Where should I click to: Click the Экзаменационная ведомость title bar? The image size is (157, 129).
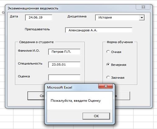[71, 8]
